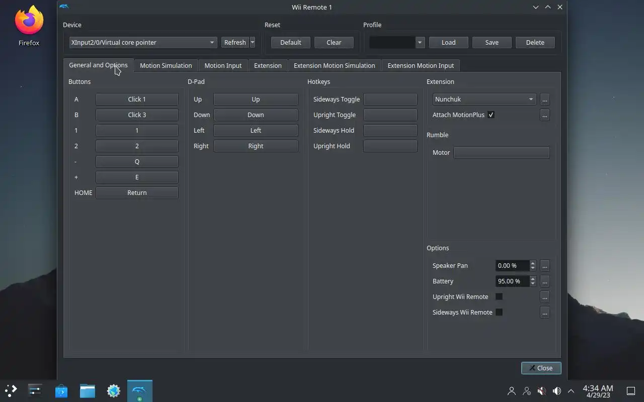Viewport: 644px width, 402px height.
Task: Open the Device dropdown with XInput2 pointer
Action: tap(143, 43)
